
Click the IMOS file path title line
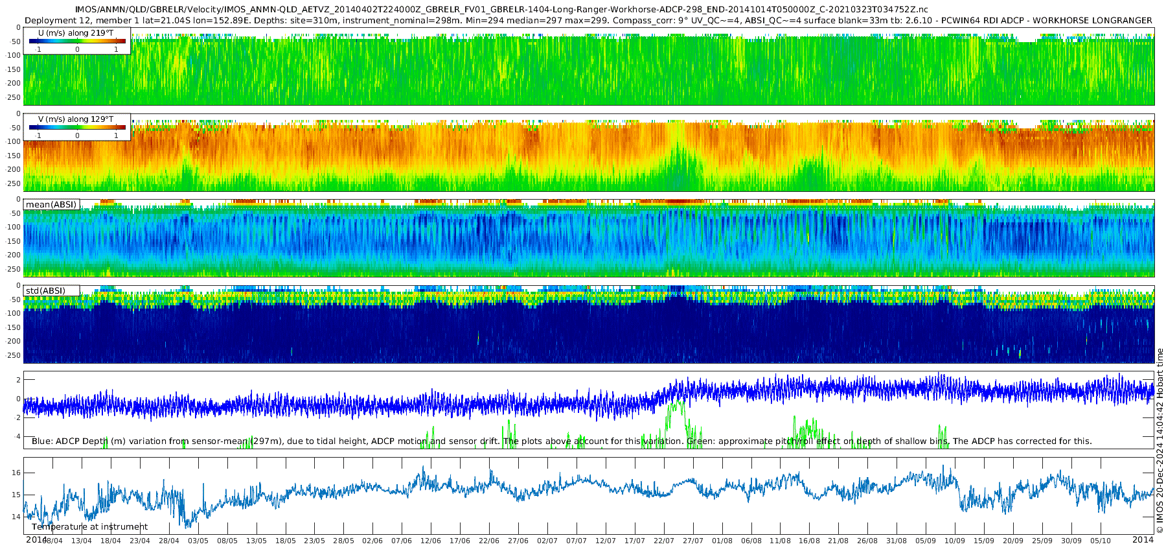[x=501, y=10]
